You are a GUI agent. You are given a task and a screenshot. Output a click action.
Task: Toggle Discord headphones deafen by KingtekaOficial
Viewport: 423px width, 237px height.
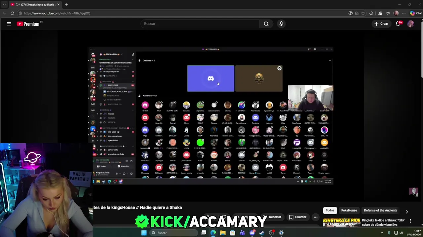coord(124,174)
